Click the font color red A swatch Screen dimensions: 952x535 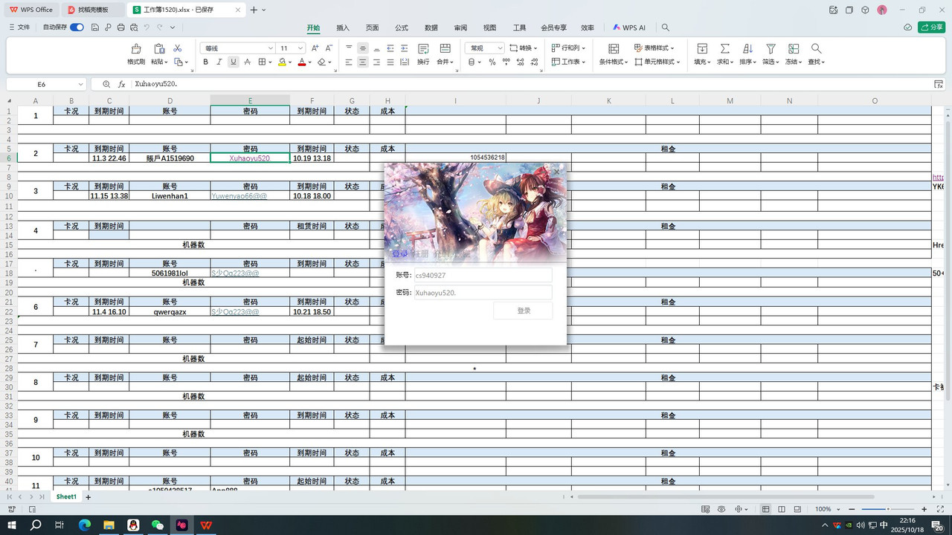pos(302,62)
